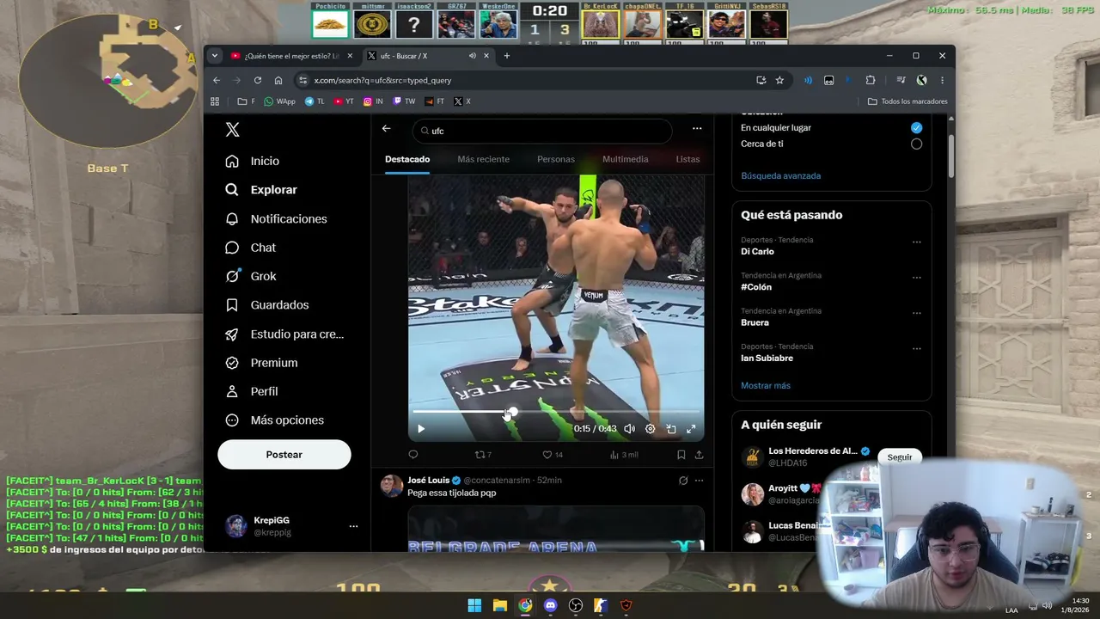Open search options three-dot menu
The height and width of the screenshot is (619, 1100).
[697, 129]
